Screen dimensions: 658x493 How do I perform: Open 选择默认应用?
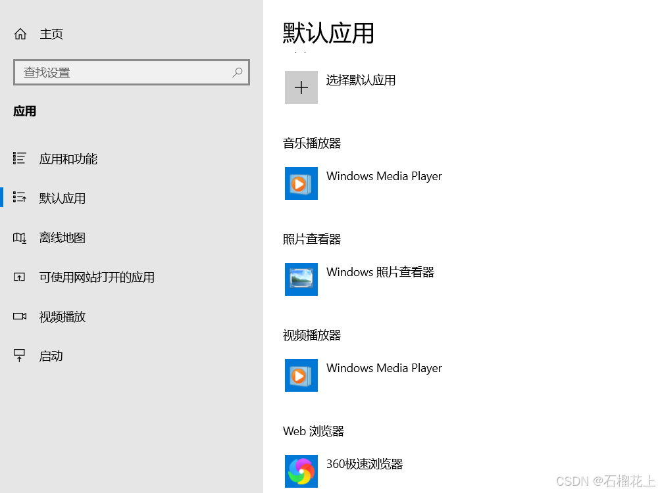[361, 80]
